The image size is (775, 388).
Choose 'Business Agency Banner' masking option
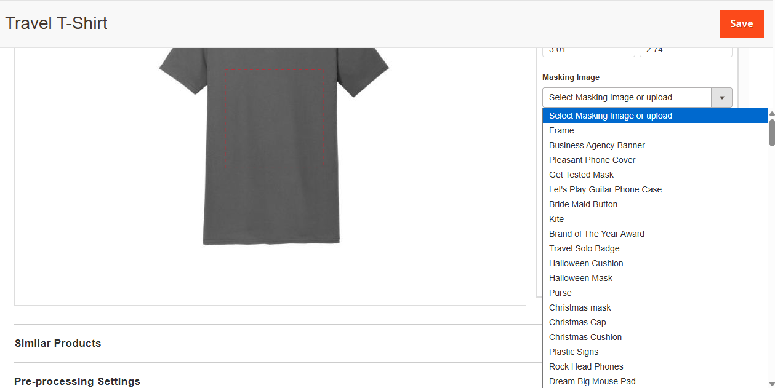tap(596, 145)
